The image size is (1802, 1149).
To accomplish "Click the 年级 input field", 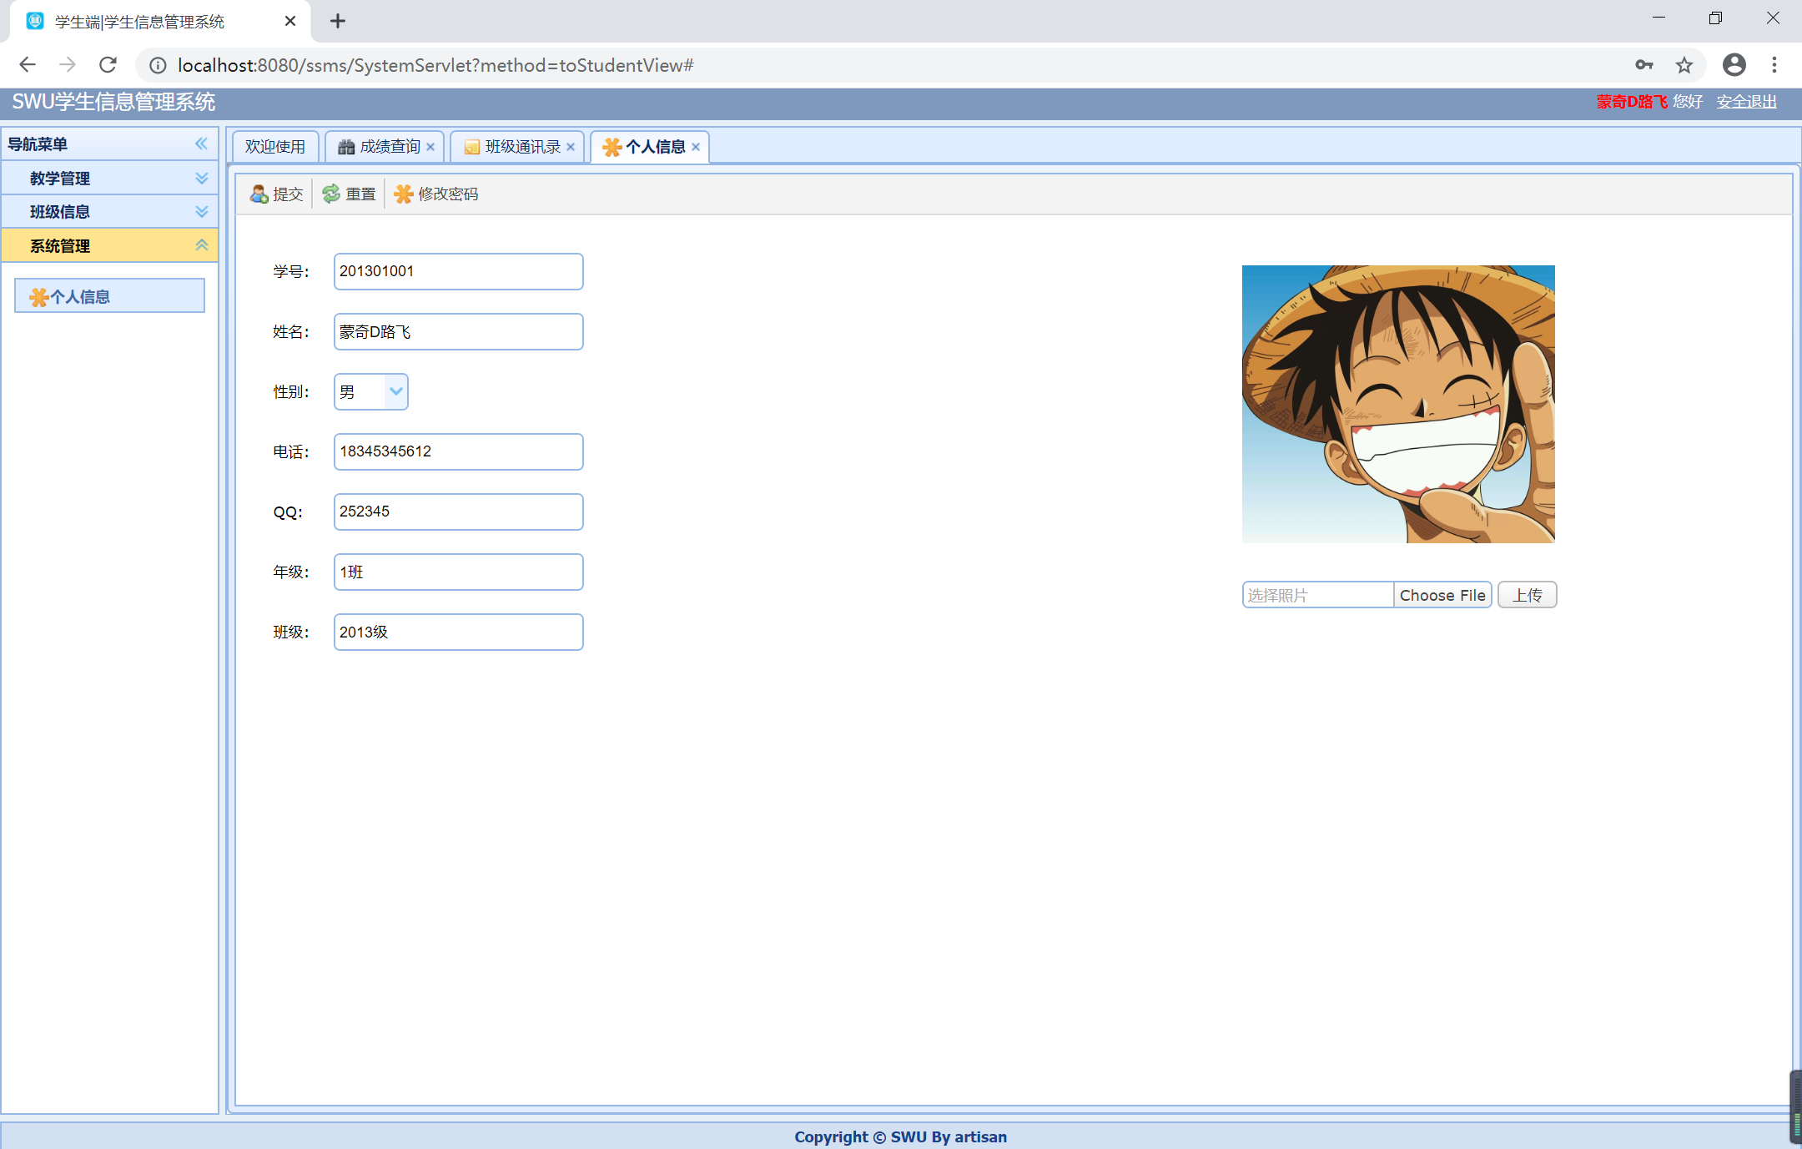I will point(459,572).
